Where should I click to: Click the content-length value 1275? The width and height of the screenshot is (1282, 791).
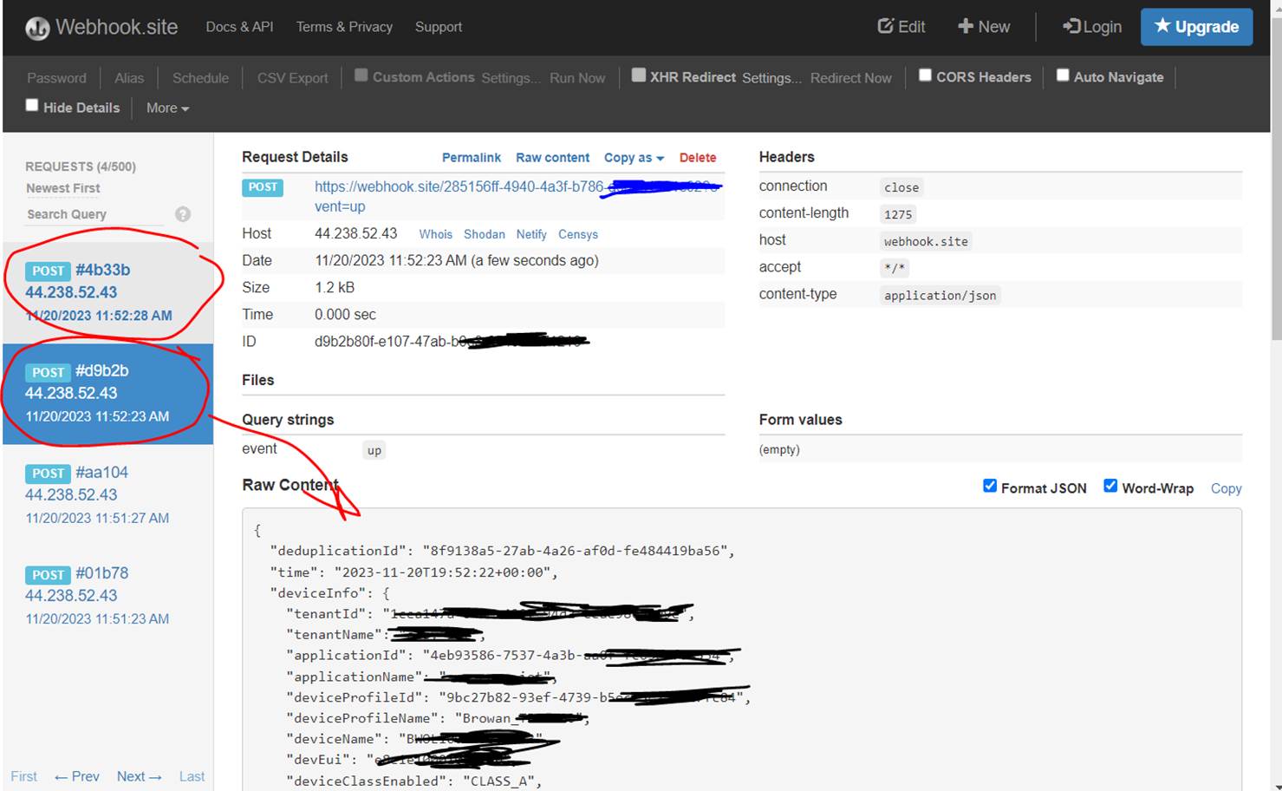click(x=898, y=214)
